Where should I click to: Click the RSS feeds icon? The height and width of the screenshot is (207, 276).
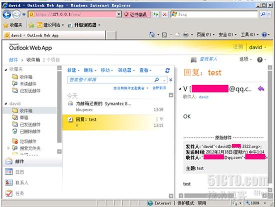164,35
